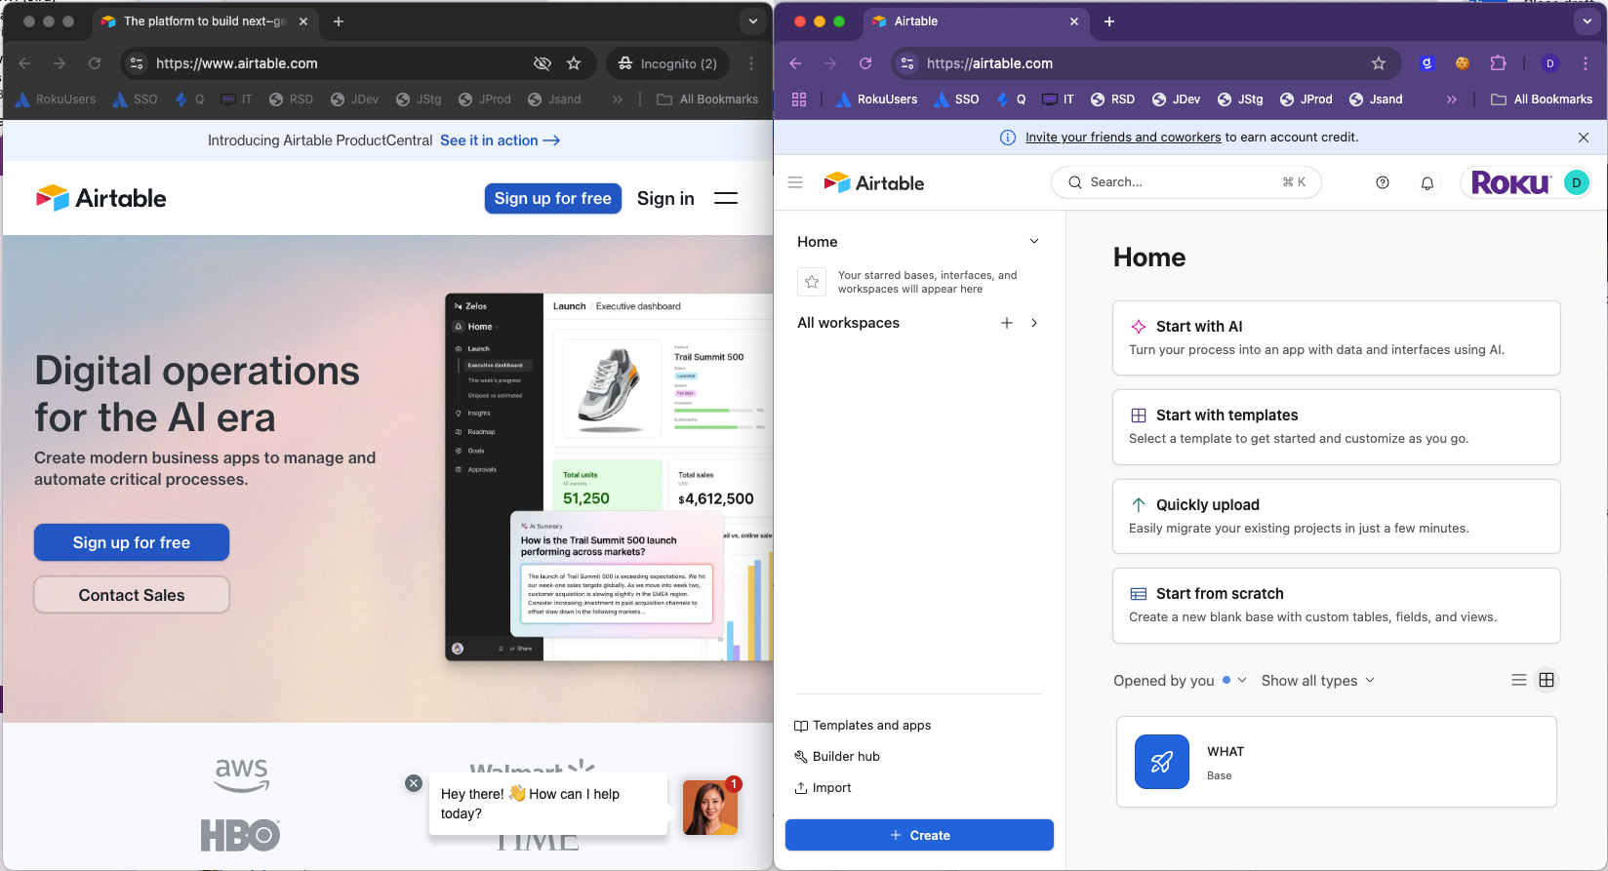Open the Start from scratch card
This screenshot has height=871, width=1608.
click(x=1336, y=606)
